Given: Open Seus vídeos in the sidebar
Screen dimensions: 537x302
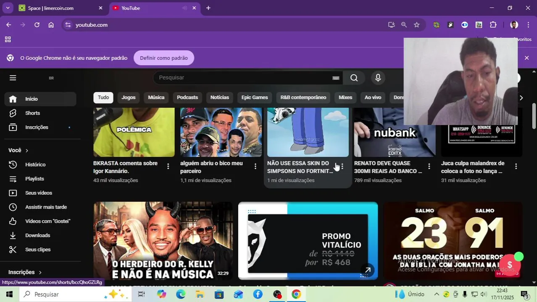Looking at the screenshot, I should (x=40, y=193).
